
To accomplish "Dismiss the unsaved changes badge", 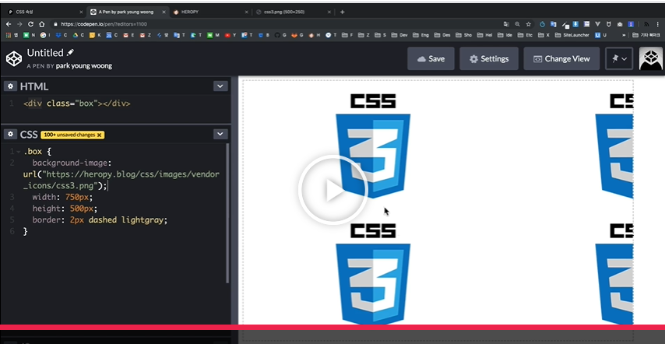I will click(99, 135).
